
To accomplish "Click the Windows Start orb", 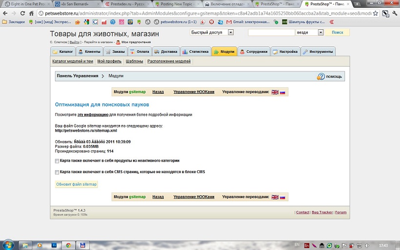I will click(8, 245).
